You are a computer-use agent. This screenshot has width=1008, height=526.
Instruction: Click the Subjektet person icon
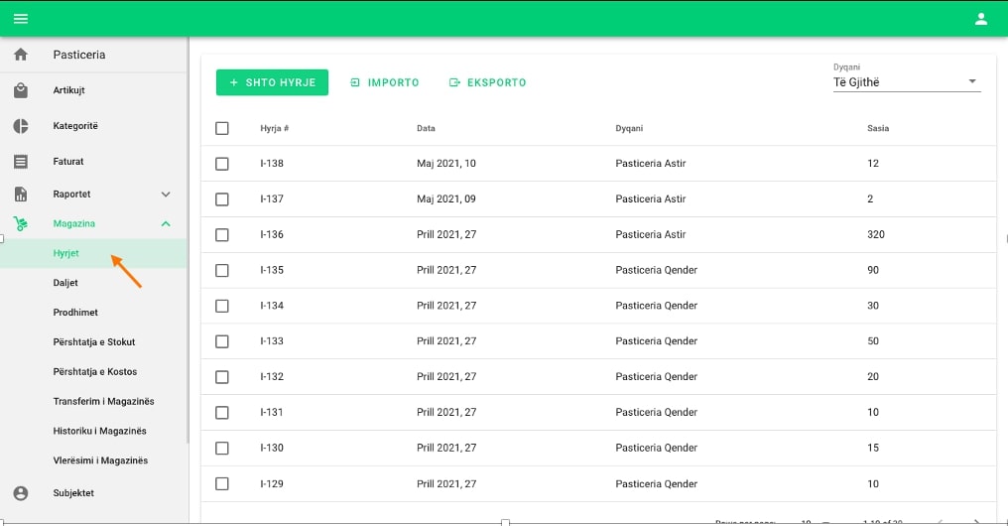(x=21, y=493)
